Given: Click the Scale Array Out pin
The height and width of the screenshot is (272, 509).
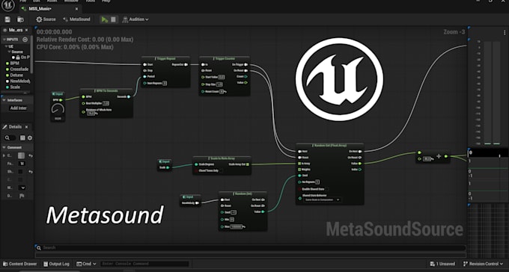Looking at the screenshot, I should click(248, 164).
